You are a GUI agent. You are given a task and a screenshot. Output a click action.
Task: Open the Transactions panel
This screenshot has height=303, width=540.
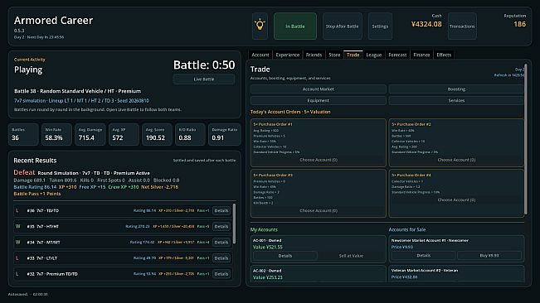pos(462,26)
